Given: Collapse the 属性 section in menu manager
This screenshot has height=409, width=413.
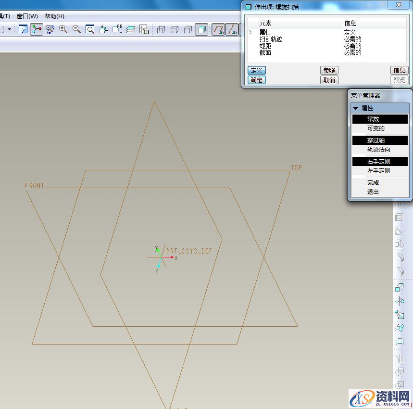Looking at the screenshot, I should [356, 108].
